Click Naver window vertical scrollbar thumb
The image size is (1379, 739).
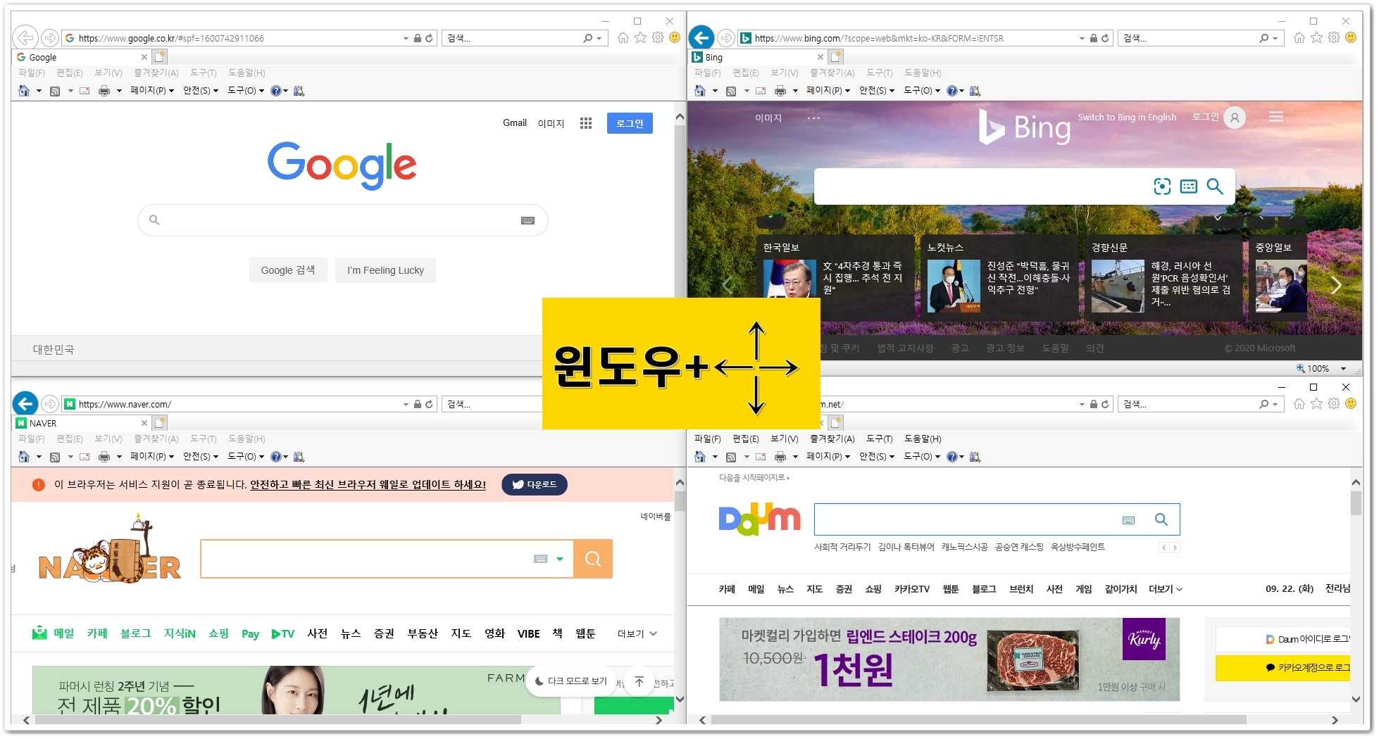(x=680, y=500)
